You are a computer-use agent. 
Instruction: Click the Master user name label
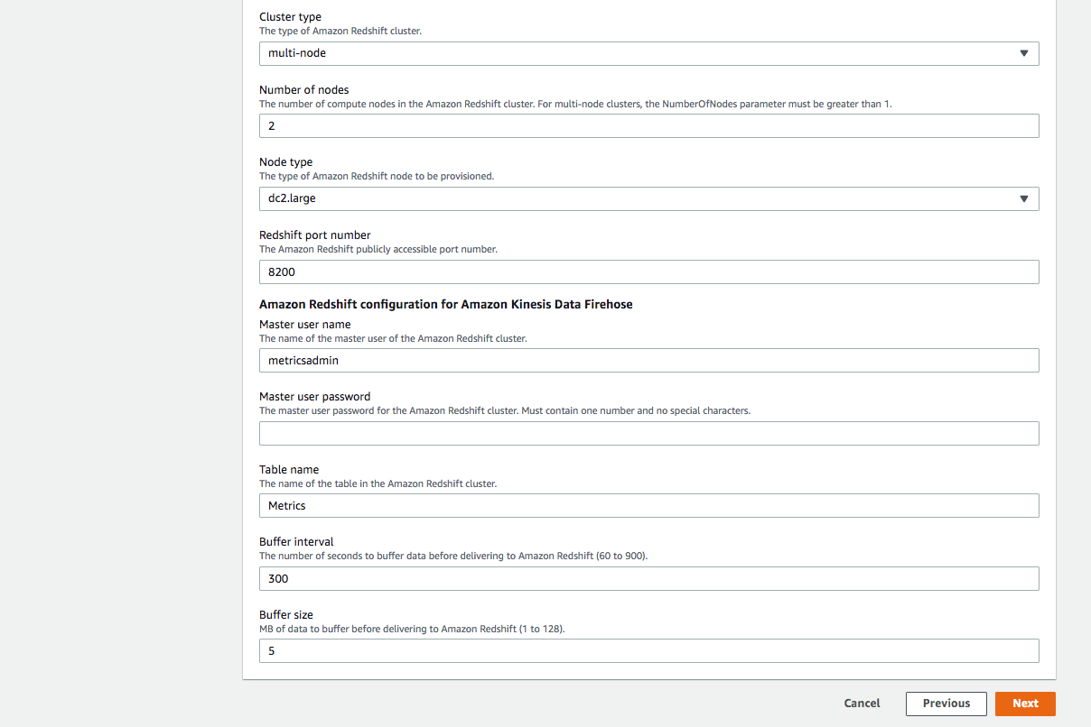click(305, 325)
